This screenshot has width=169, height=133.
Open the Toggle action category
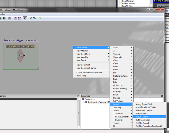[x=121, y=123]
